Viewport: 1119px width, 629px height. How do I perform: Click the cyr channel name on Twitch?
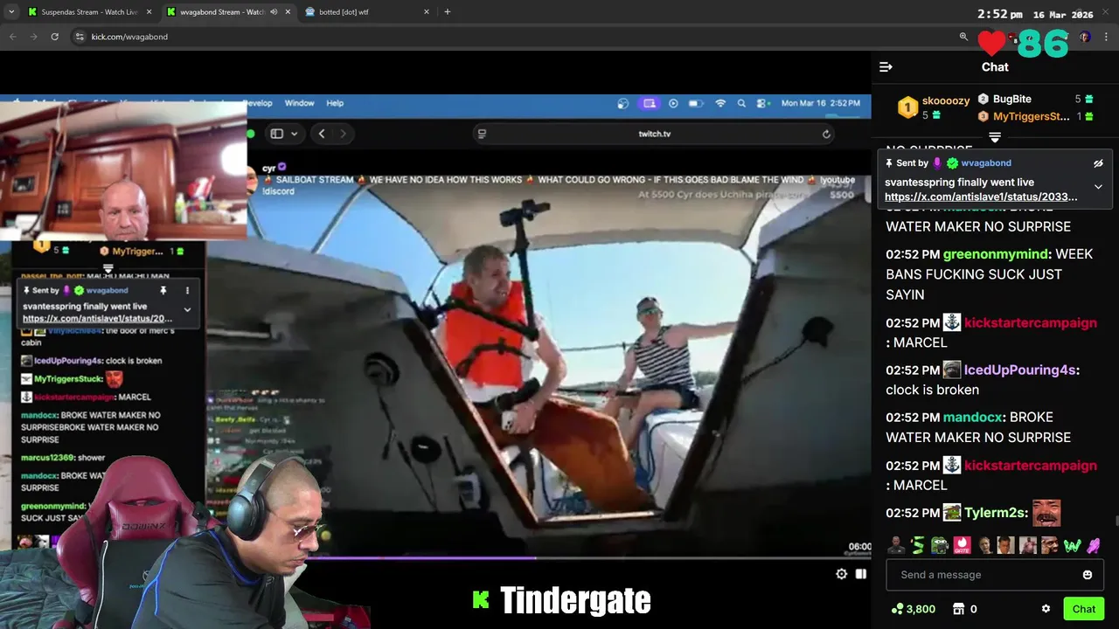[269, 168]
